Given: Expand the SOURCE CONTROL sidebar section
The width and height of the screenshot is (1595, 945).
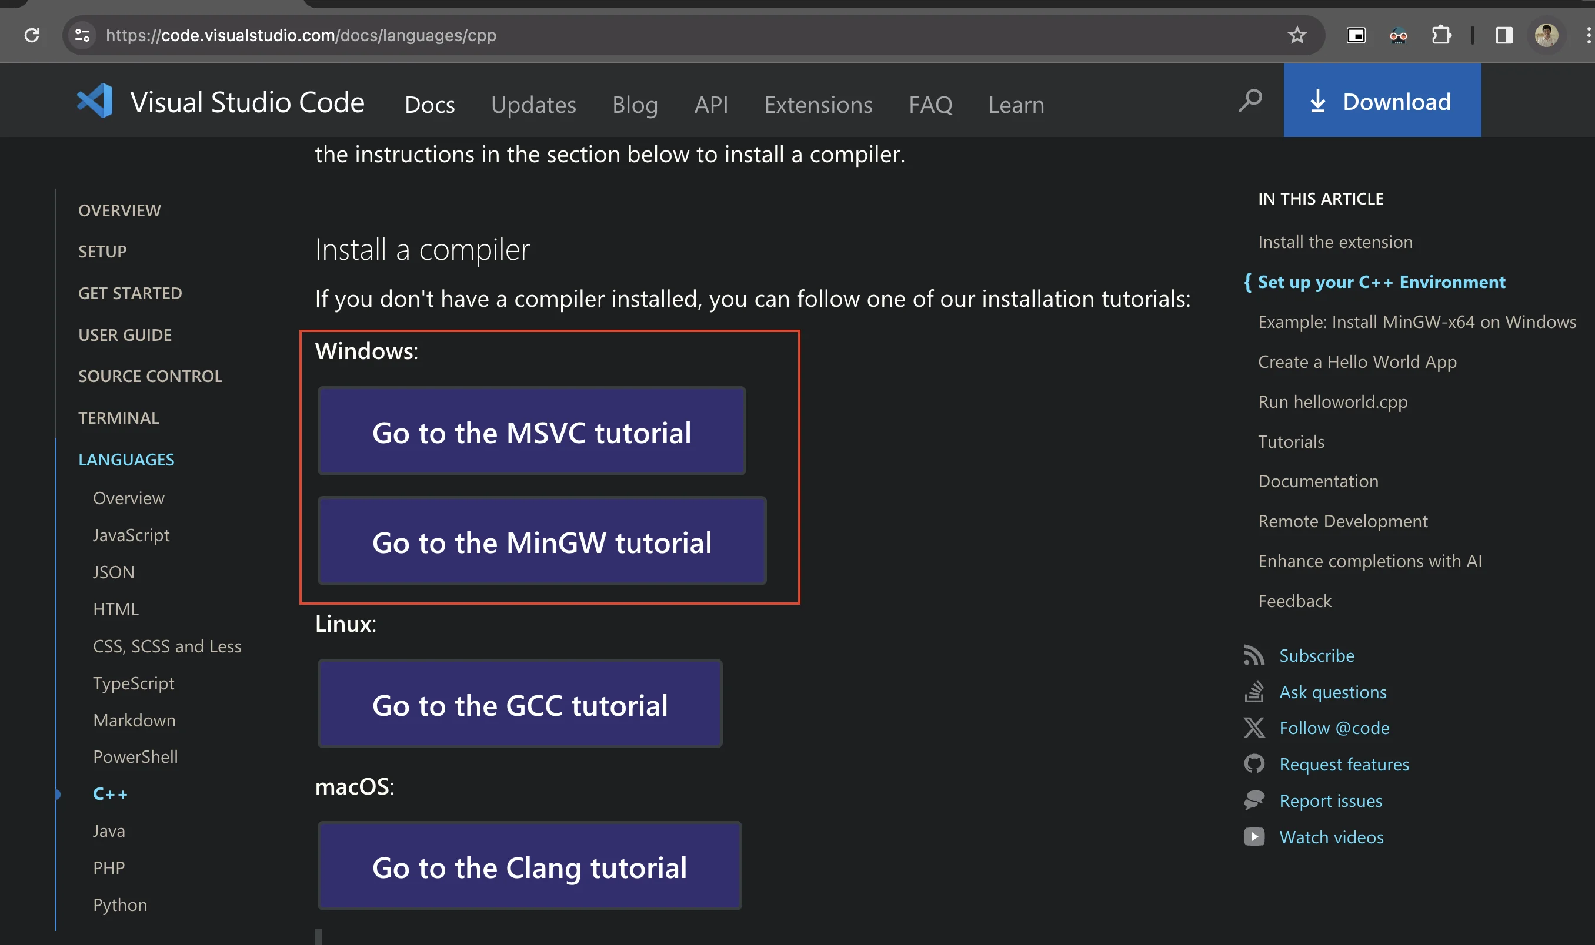Looking at the screenshot, I should coord(150,376).
